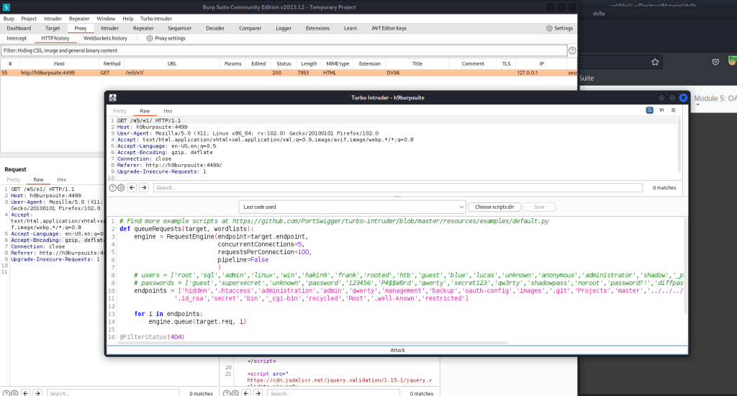This screenshot has height=396, width=737.
Task: Switch to the Decoder tab
Action: [214, 28]
